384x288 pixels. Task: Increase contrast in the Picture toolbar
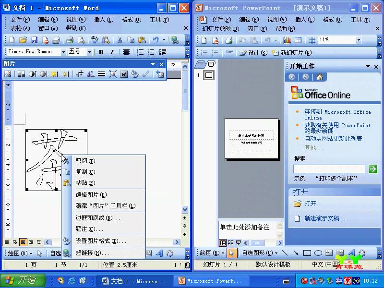[x=33, y=74]
